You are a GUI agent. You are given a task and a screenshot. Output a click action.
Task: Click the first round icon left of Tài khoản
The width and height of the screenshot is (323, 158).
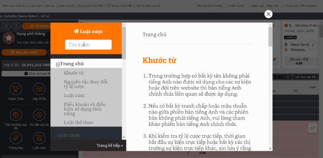point(6,26)
